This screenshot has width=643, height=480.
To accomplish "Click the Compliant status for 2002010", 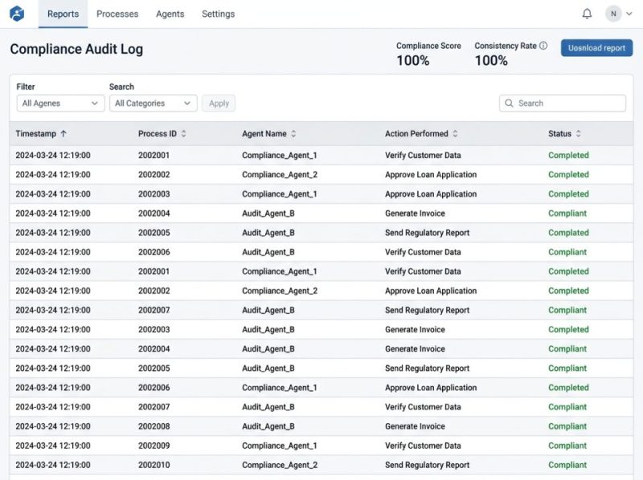I will tap(567, 465).
